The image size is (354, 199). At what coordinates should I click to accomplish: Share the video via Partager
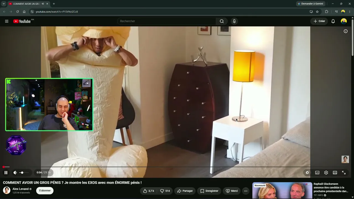185,191
